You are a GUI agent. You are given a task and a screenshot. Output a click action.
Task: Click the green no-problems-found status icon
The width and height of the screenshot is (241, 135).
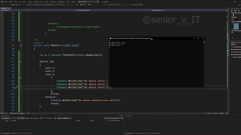11,113
